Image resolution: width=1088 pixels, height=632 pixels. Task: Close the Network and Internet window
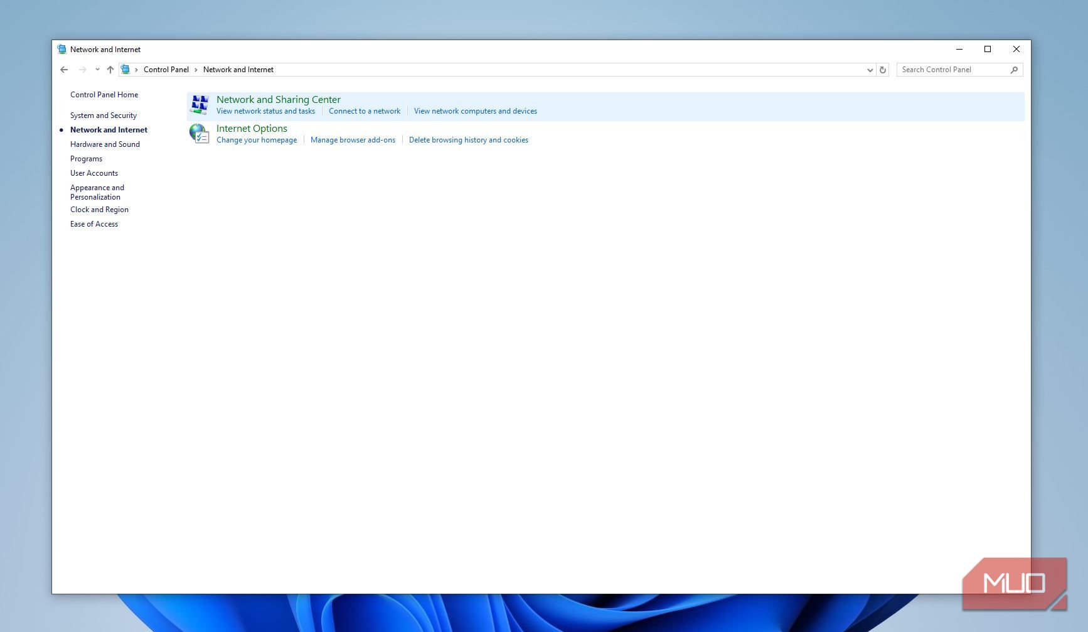tap(1016, 49)
